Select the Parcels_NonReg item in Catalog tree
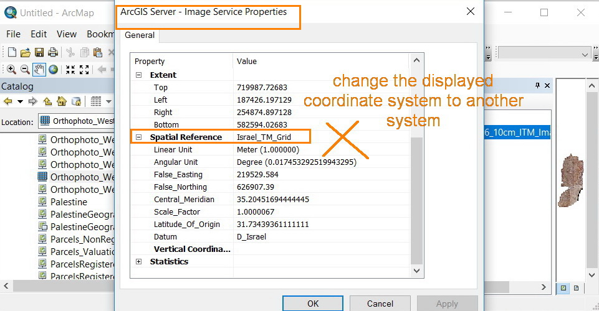 pyautogui.click(x=82, y=239)
